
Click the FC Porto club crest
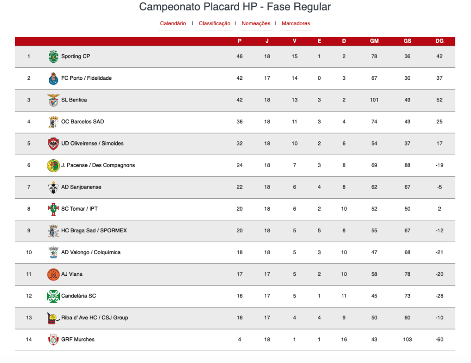[53, 78]
